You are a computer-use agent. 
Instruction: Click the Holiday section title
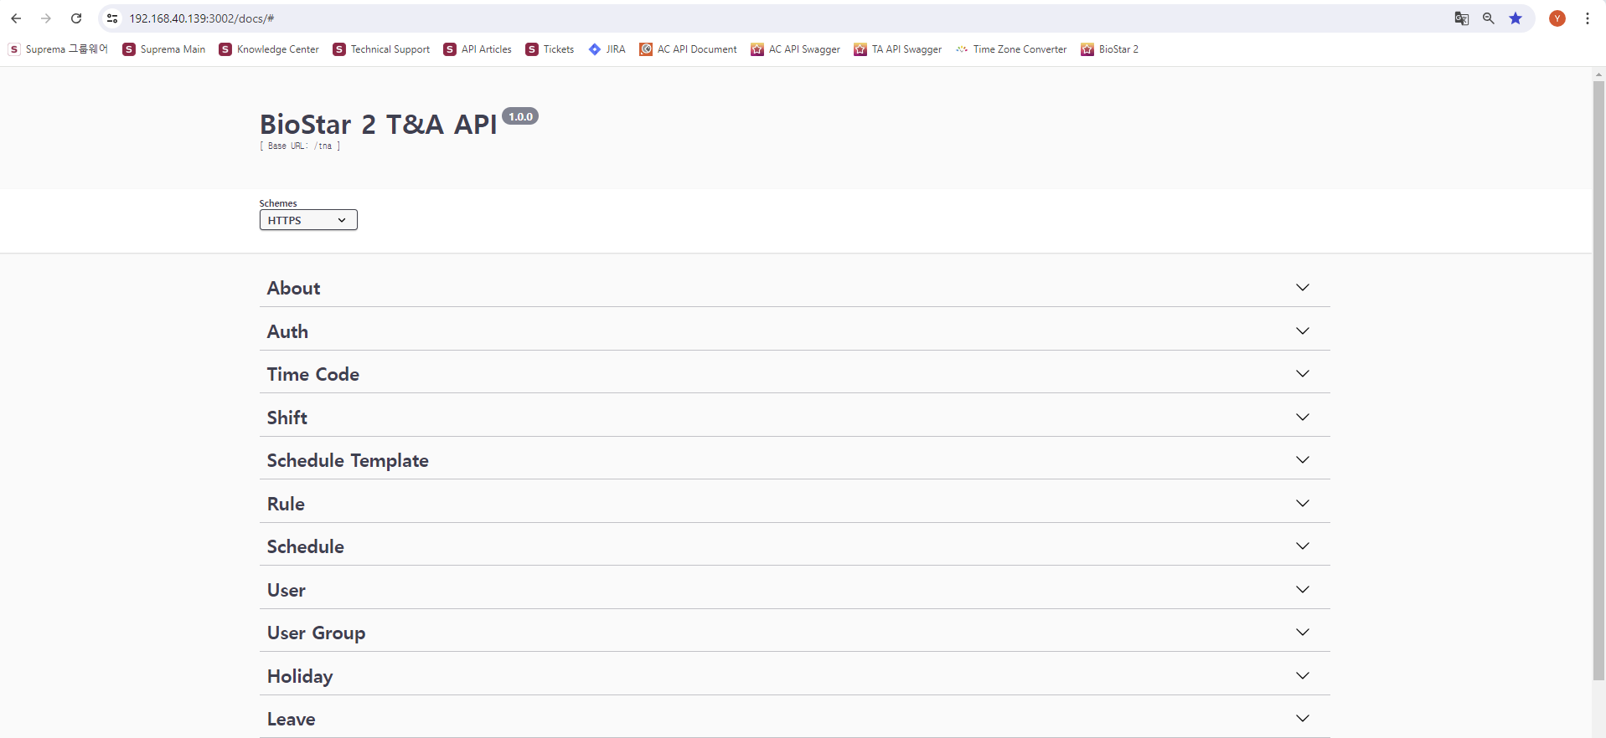coord(300,677)
